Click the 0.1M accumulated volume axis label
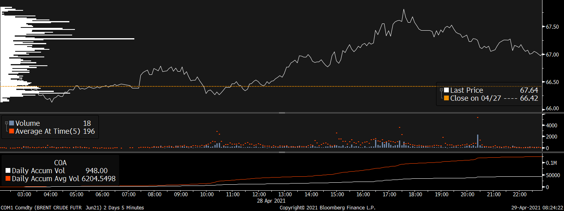 552,163
